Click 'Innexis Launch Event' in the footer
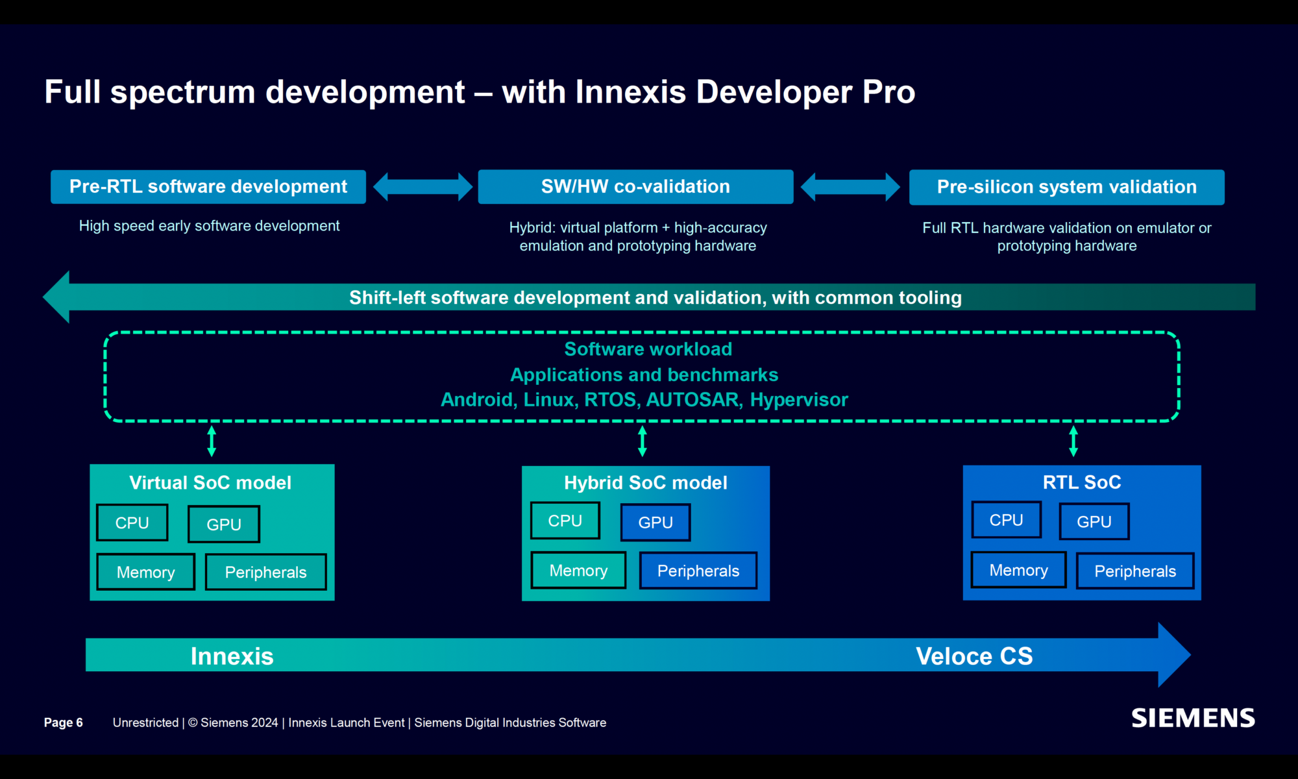This screenshot has width=1298, height=779. pyautogui.click(x=347, y=723)
